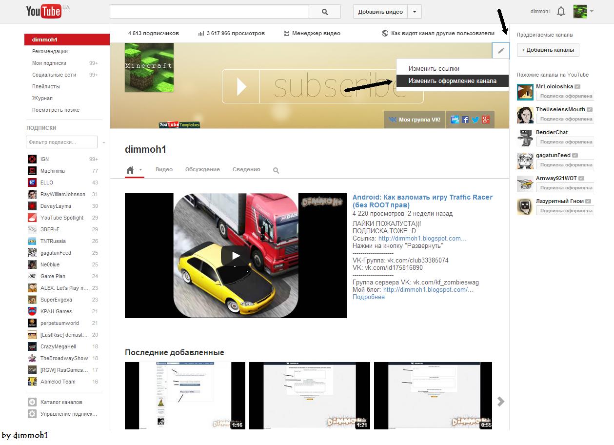The image size is (614, 445).
Task: Click TheUselessMouth channel avatar
Action: (525, 115)
